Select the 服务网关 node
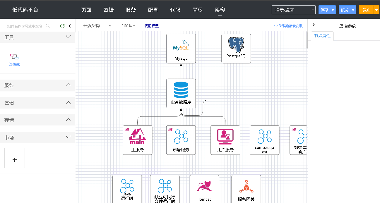The width and height of the screenshot is (380, 203). (x=246, y=189)
